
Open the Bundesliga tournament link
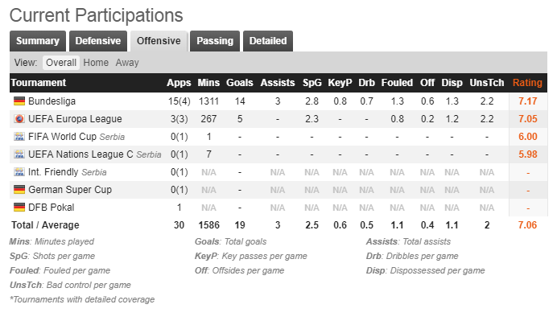[52, 101]
